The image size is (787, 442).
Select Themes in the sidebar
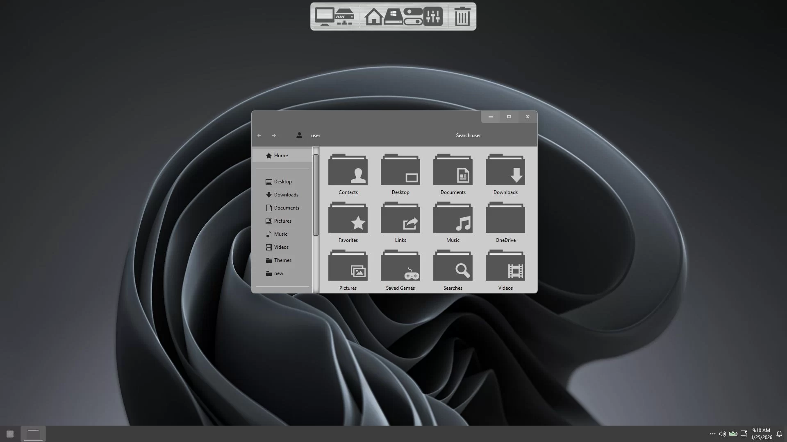point(282,260)
